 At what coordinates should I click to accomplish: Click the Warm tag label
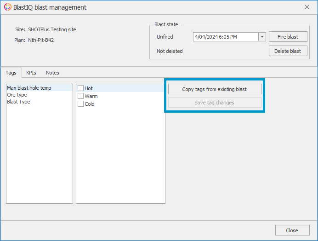pos(91,96)
